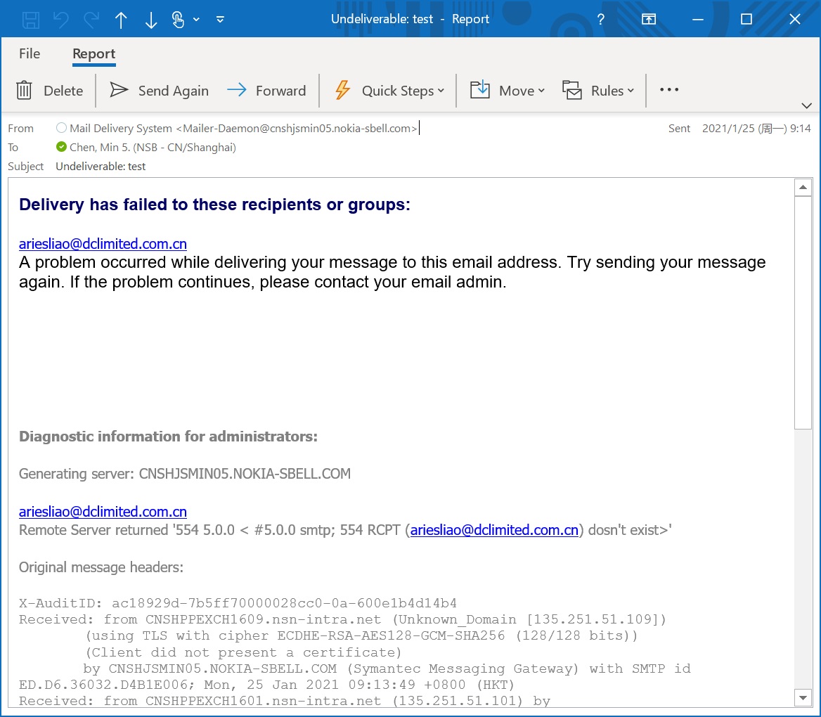Click Send Again paper plane icon
Image resolution: width=821 pixels, height=717 pixels.
coord(119,90)
